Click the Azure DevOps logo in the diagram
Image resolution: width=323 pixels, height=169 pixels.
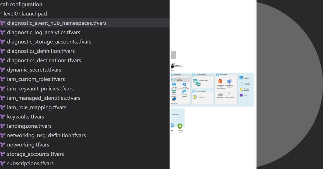[x=217, y=74]
